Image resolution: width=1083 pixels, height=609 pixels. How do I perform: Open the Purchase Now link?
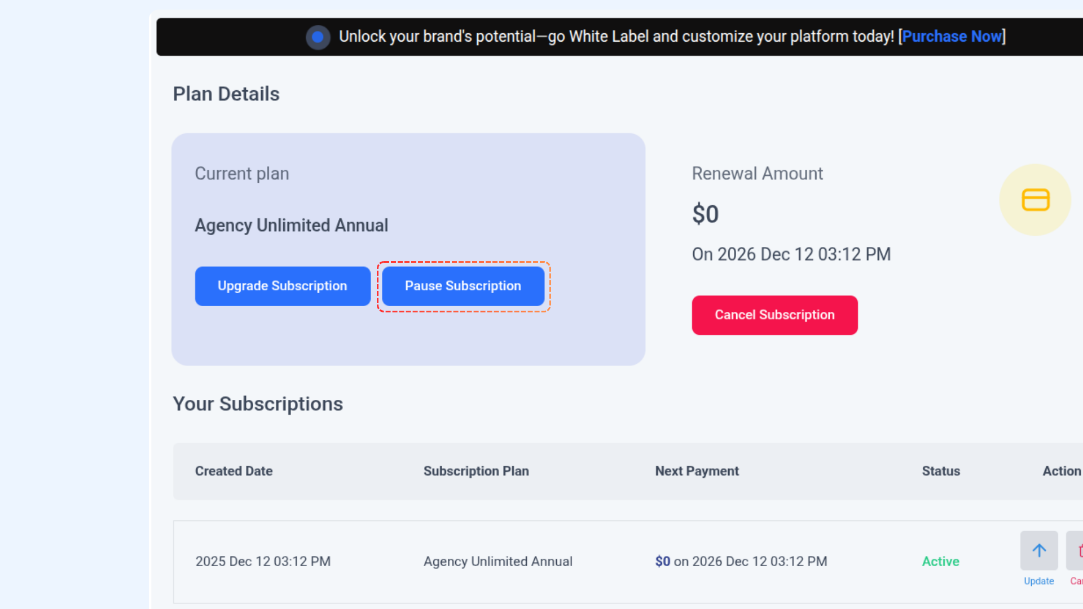[x=952, y=37]
